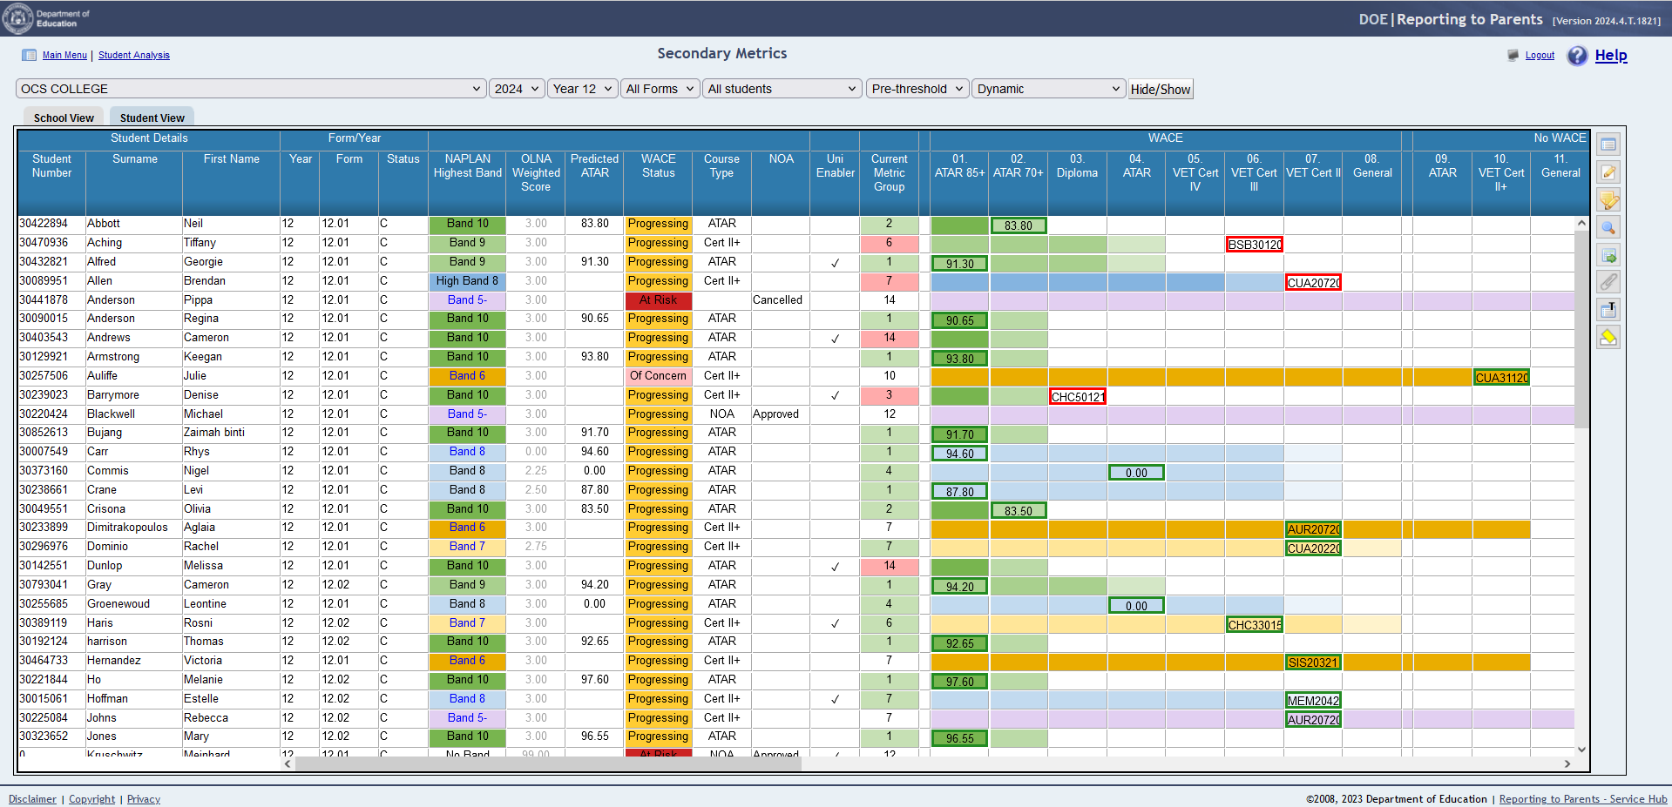Expand the All students dropdown
The width and height of the screenshot is (1672, 807).
[782, 89]
